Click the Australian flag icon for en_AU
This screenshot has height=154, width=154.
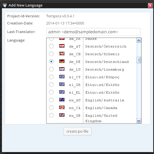point(62,100)
